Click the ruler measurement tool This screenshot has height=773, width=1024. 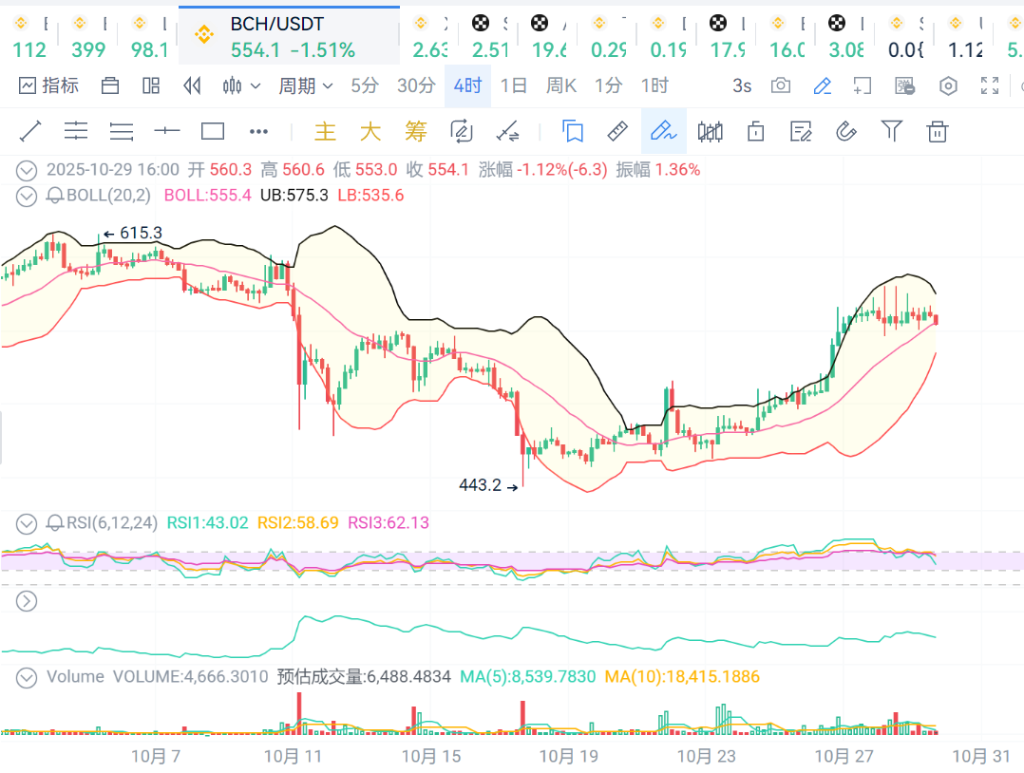tap(618, 131)
